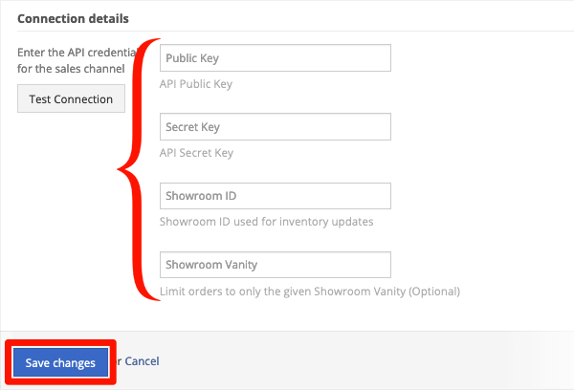Click the Limit orders Optional hint text
This screenshot has height=390, width=574.
310,292
